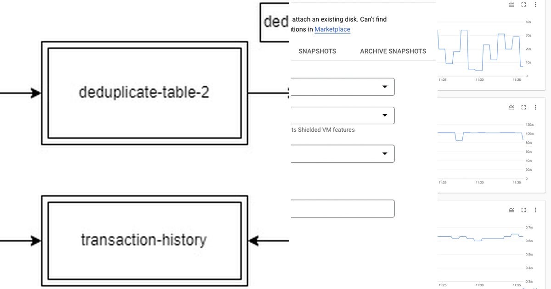Click the partially visible ded box at the top
Viewport: 551px width, 289px height.
[x=274, y=21]
